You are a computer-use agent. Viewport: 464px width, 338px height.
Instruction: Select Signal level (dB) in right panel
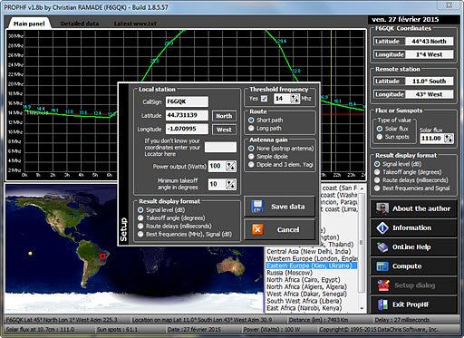(x=377, y=164)
